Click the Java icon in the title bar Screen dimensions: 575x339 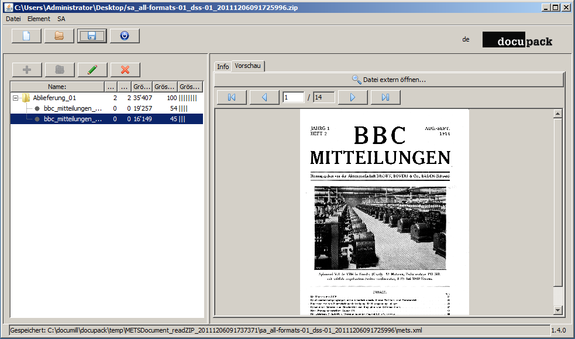(x=9, y=8)
